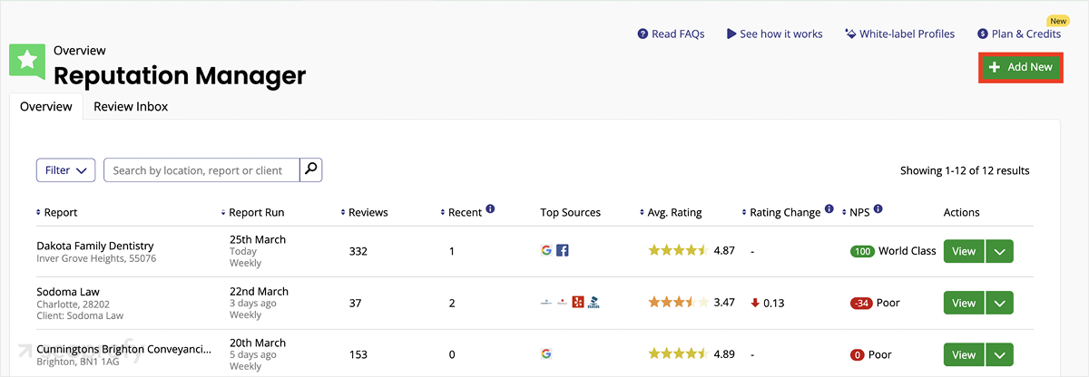The image size is (1089, 377).
Task: Click the star rating for Dakota Family Dentistry
Action: coord(678,250)
